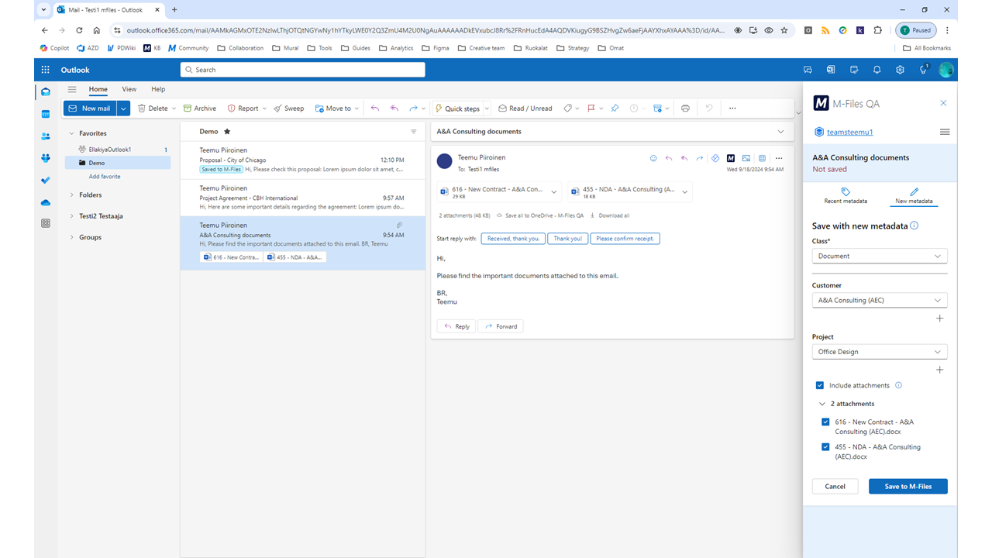Collapse the Favorites section
Viewport: 992px width, 558px height.
click(72, 133)
